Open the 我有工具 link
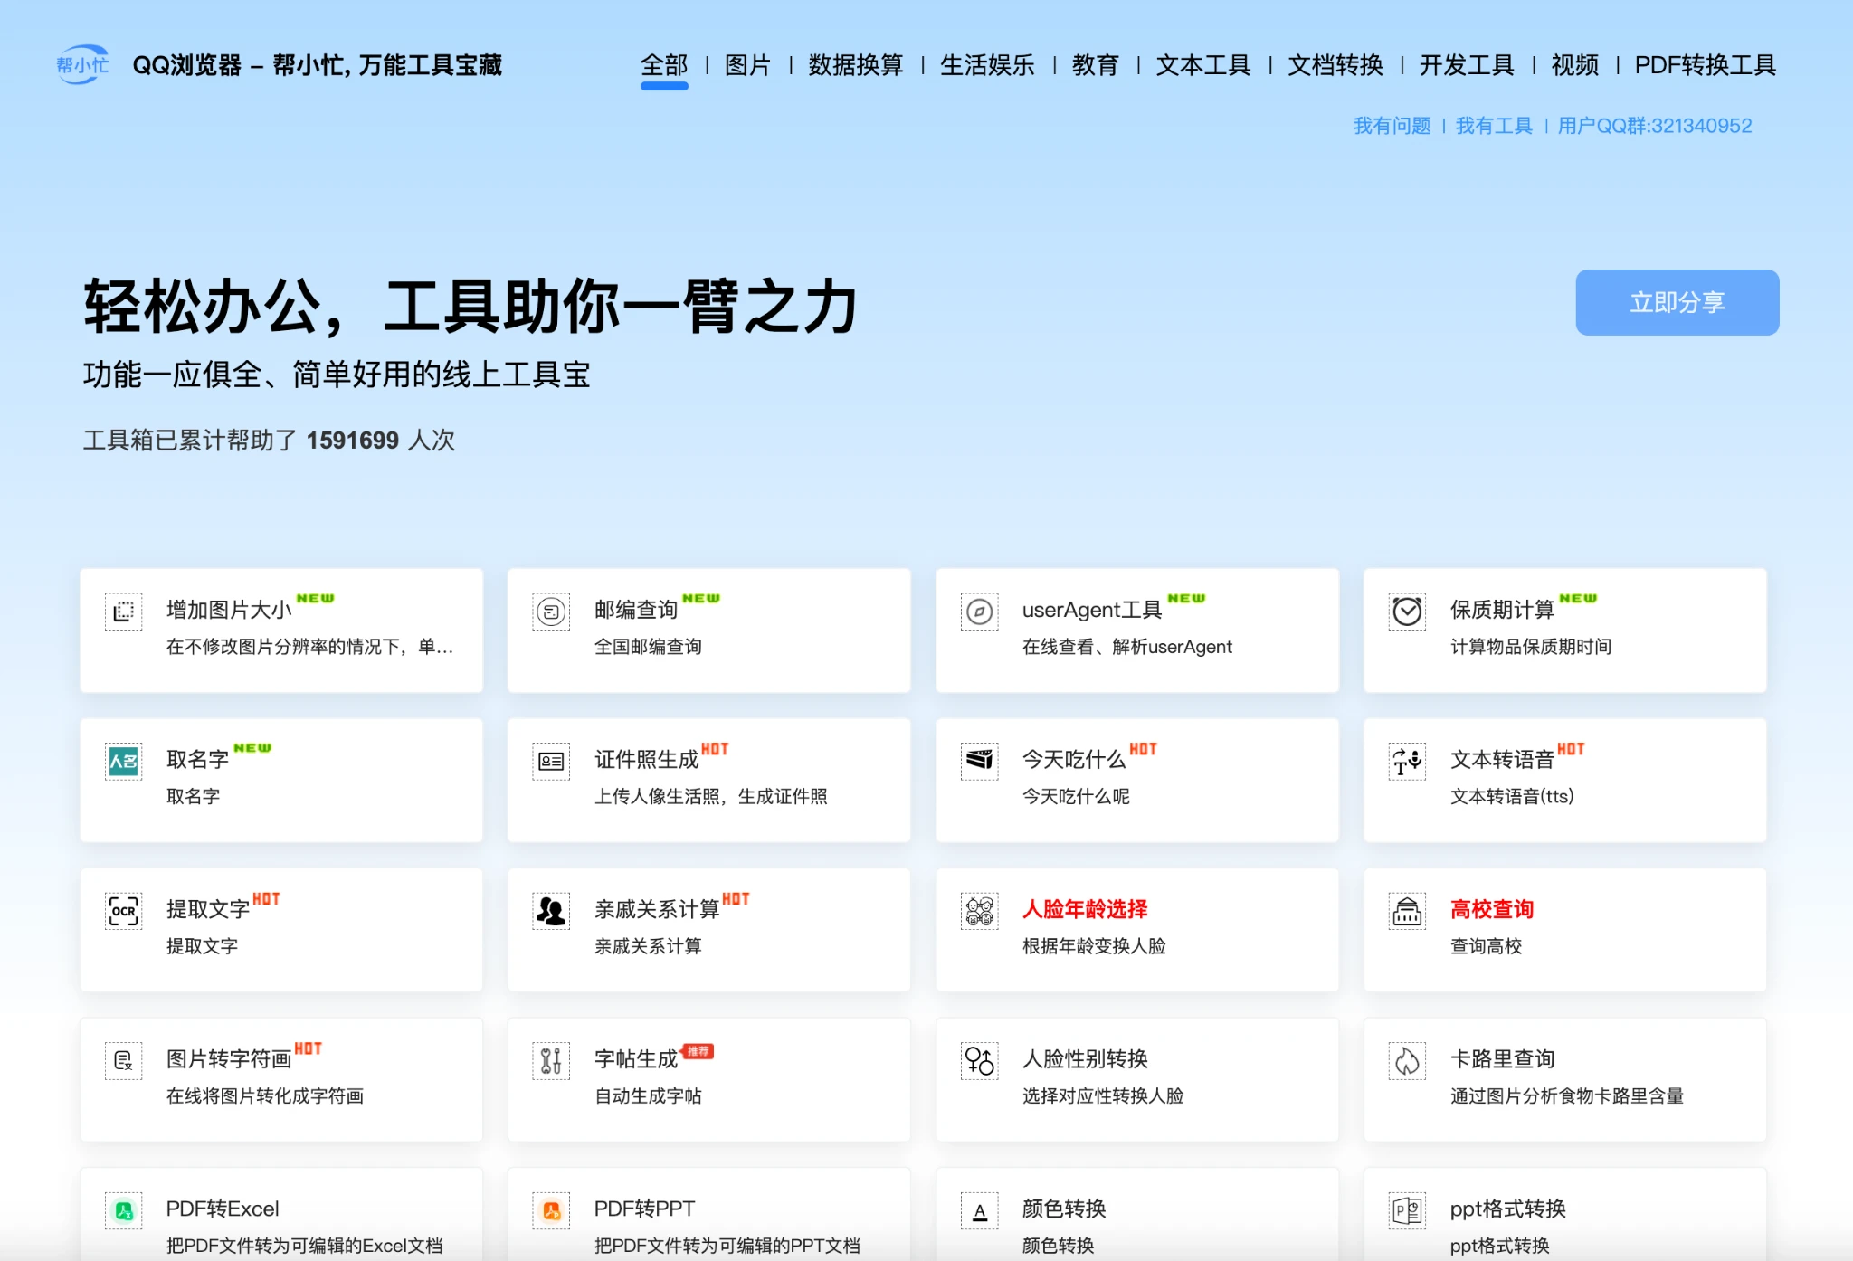Image resolution: width=1853 pixels, height=1261 pixels. point(1494,126)
